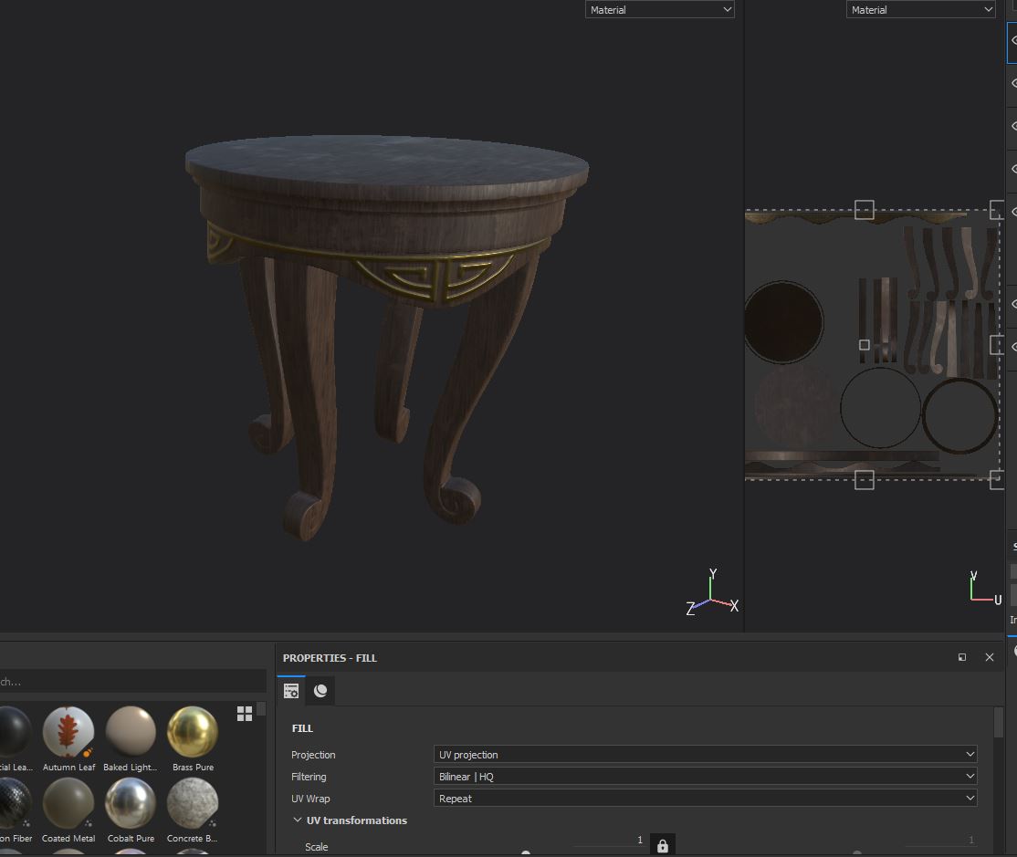Click the asset grid view size icon
The image size is (1017, 857).
point(245,714)
